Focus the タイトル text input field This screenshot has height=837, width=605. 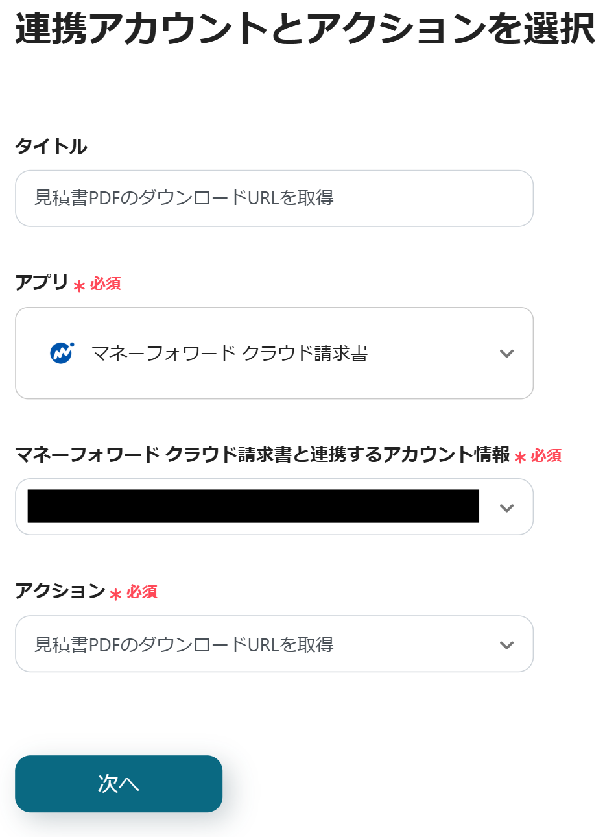[274, 199]
